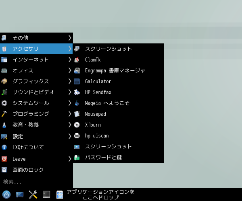Expand the オフィス submenu arrow
This screenshot has width=242, height=201.
pos(70,70)
